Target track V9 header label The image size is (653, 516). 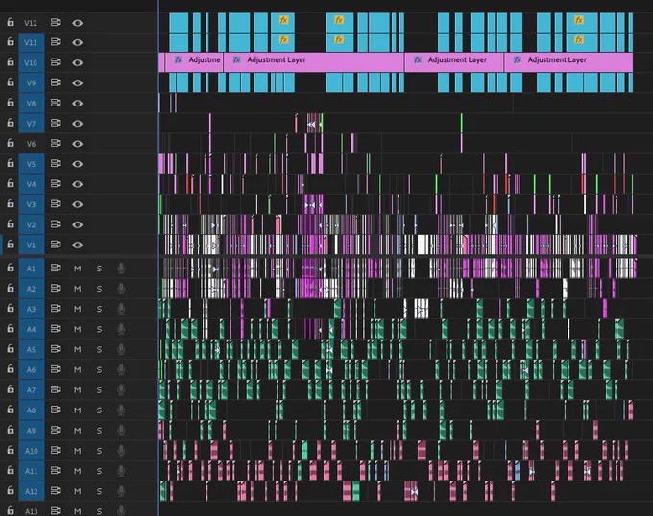pos(32,82)
